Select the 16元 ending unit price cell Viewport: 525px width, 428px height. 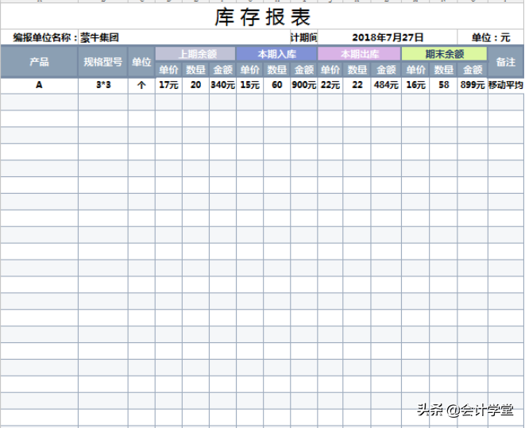[415, 85]
